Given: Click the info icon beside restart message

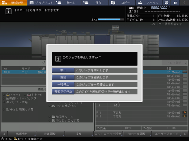Looking at the screenshot, I should point(8,11).
